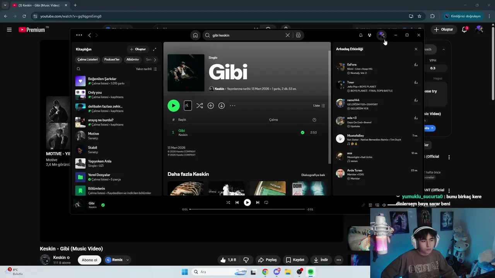Open Yerel Dosyalar folder
The width and height of the screenshot is (495, 278).
116,177
